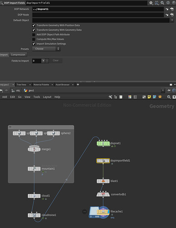Toggle Transform Geometry With Geometry Data
The image size is (176, 228).
[34, 30]
